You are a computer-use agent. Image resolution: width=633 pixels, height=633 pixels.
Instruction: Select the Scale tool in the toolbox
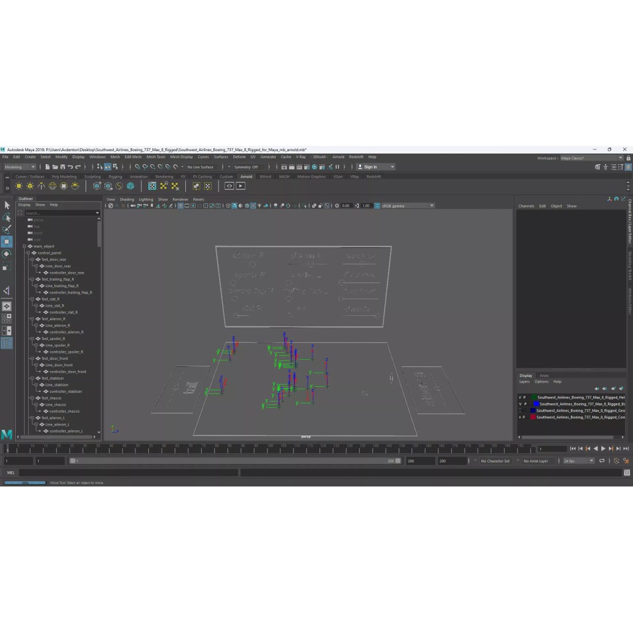pyautogui.click(x=7, y=266)
